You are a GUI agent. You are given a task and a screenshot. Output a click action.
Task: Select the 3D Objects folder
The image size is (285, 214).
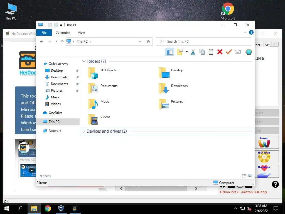(102, 73)
